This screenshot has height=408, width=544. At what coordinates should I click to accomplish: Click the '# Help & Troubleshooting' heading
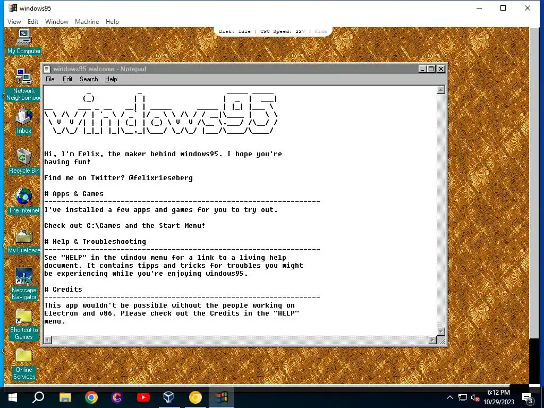(95, 242)
